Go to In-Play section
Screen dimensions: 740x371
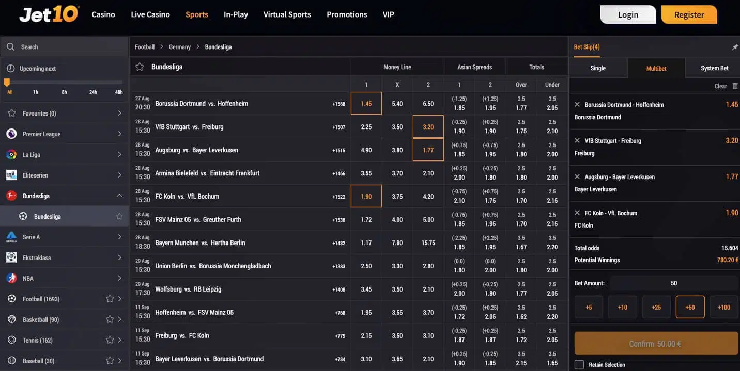click(236, 14)
